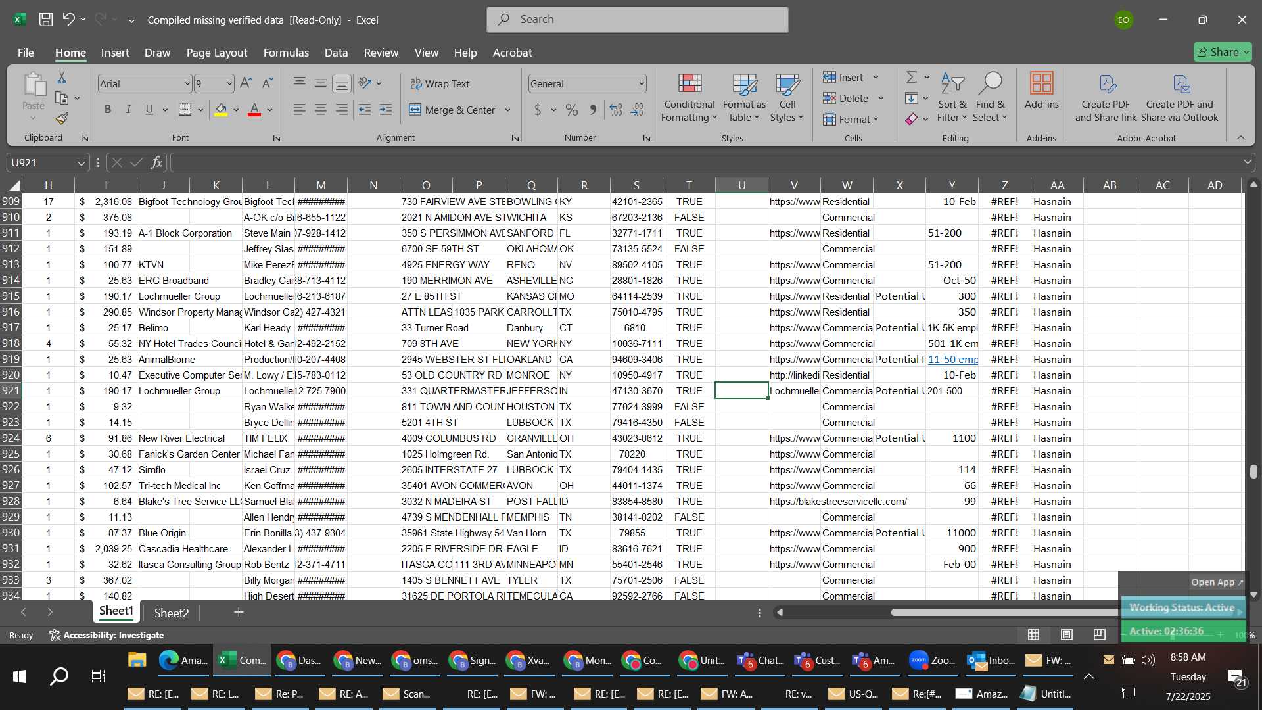Click Insert cells button
The width and height of the screenshot is (1262, 710).
pyautogui.click(x=843, y=78)
